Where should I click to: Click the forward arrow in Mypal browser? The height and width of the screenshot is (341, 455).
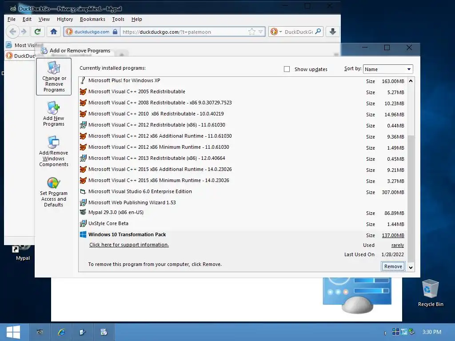(24, 32)
